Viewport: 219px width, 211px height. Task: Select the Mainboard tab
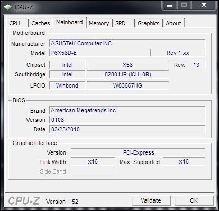click(x=70, y=22)
